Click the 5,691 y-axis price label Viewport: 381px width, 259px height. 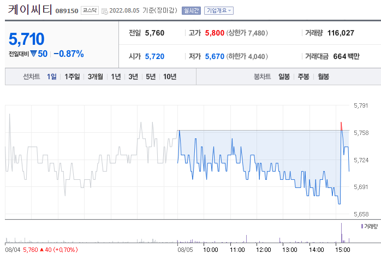[x=361, y=187]
